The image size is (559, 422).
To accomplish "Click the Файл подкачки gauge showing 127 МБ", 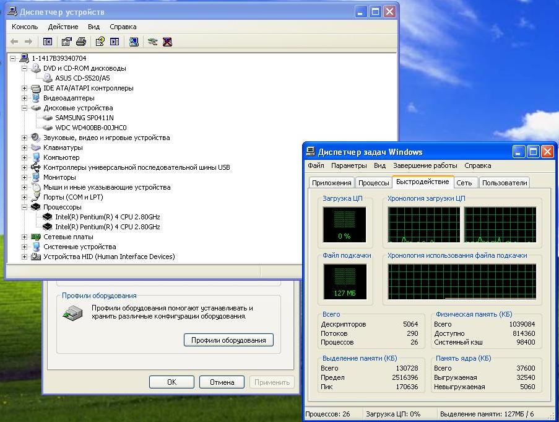I will coord(345,282).
